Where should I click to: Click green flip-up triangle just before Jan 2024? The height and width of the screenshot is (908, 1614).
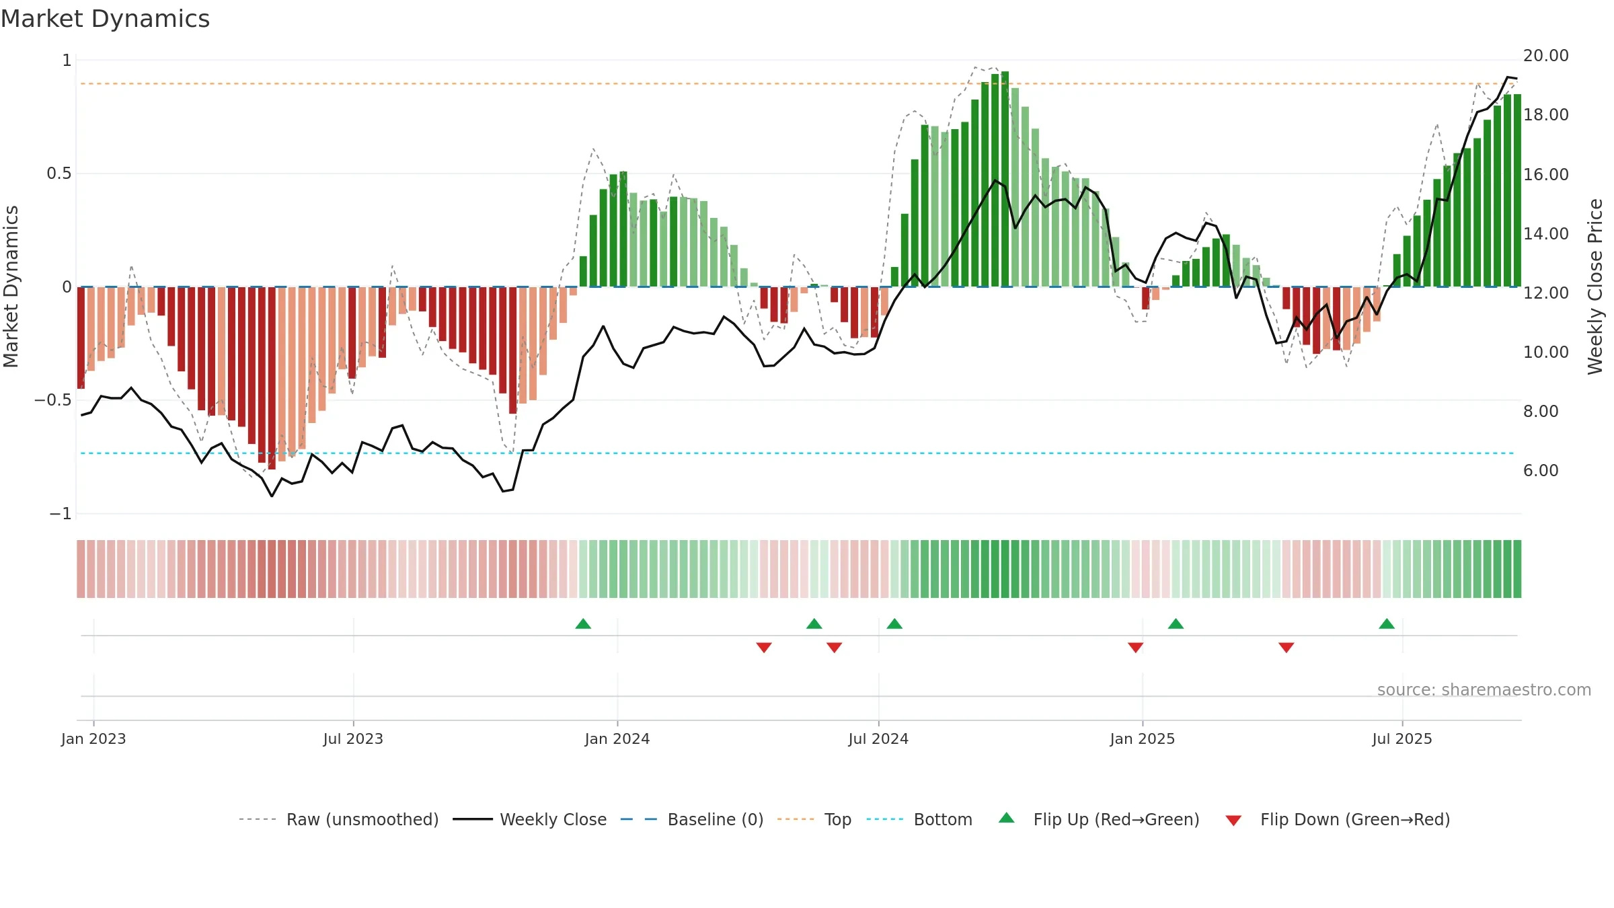coord(583,624)
